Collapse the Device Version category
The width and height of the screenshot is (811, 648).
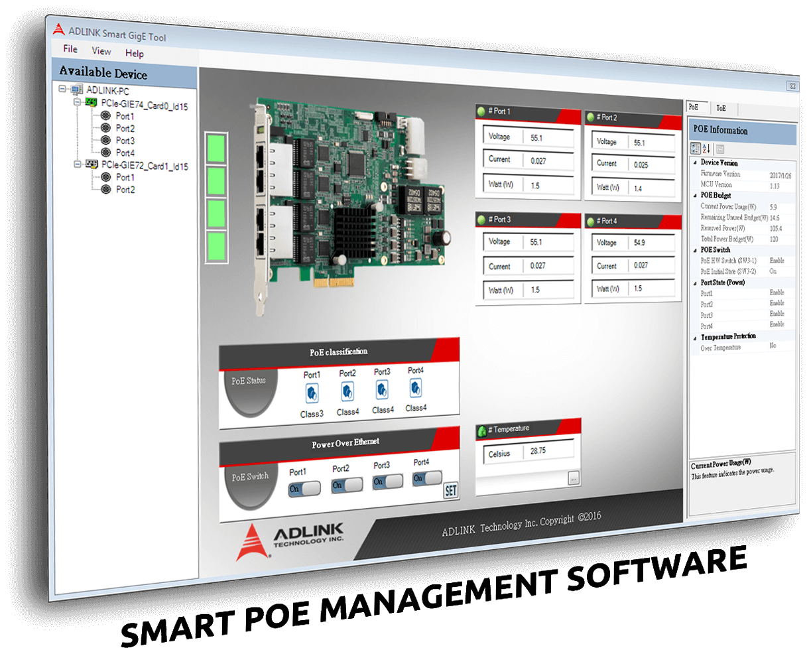694,162
